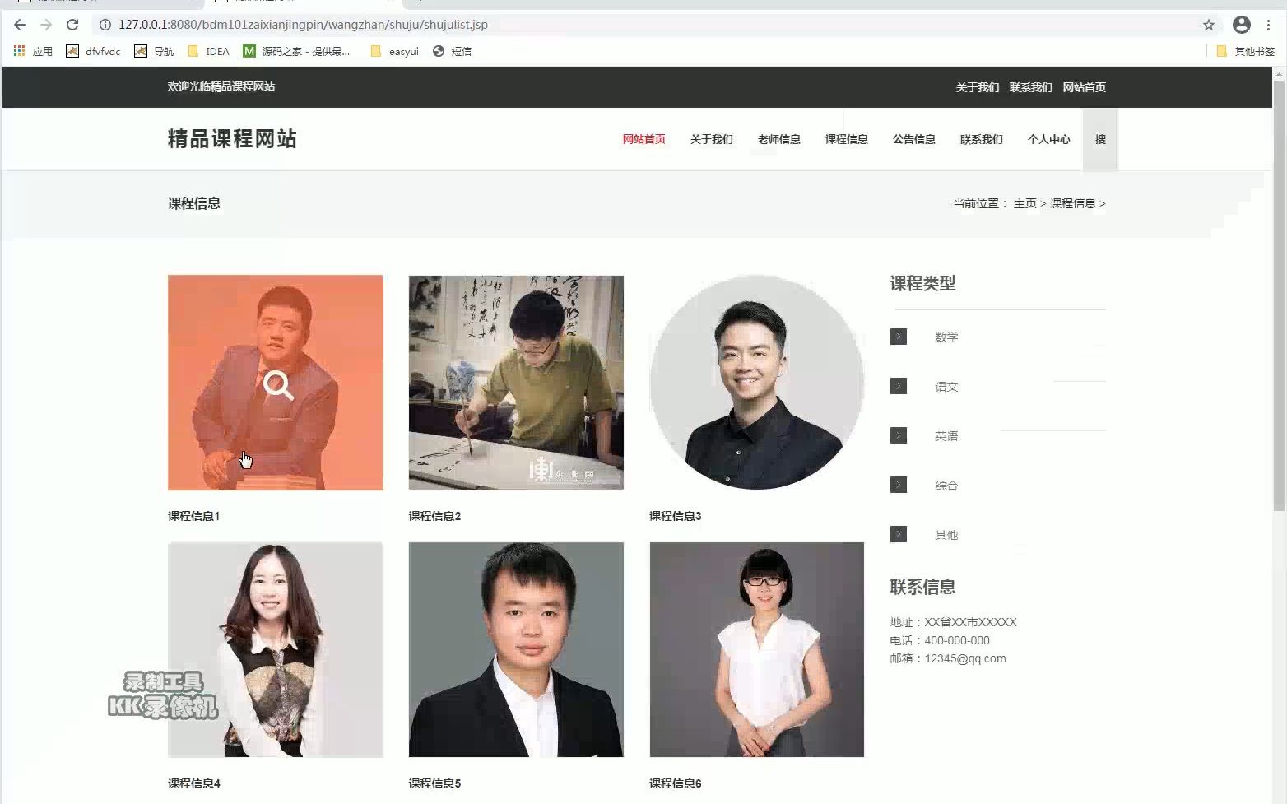Expand the 其他 category arrow
Screen dimensions: 1287x804
pyautogui.click(x=898, y=534)
